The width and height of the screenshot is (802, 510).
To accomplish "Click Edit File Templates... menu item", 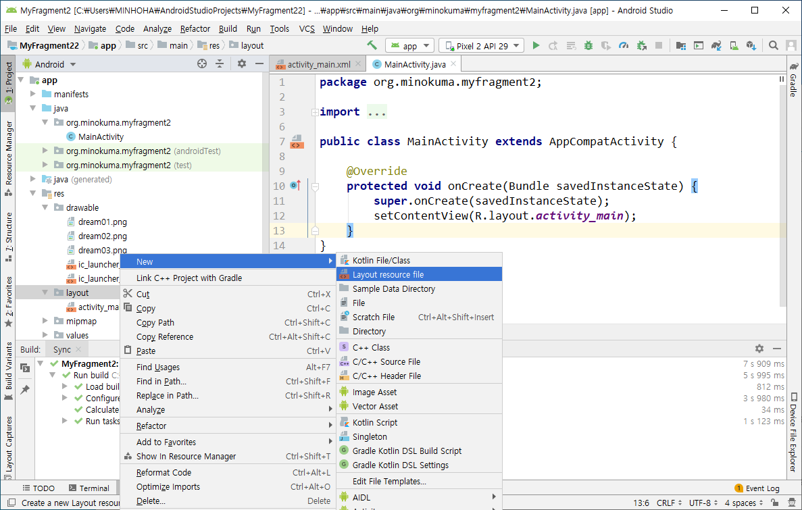I will coord(420,482).
